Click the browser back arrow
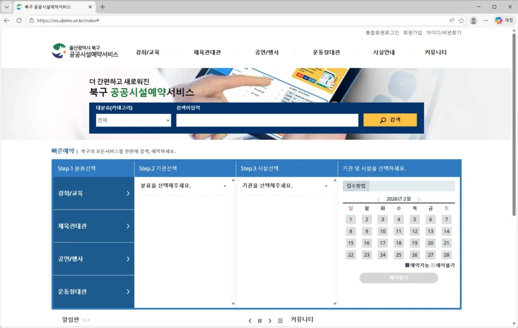Viewport: 518px width, 328px height. coord(7,21)
